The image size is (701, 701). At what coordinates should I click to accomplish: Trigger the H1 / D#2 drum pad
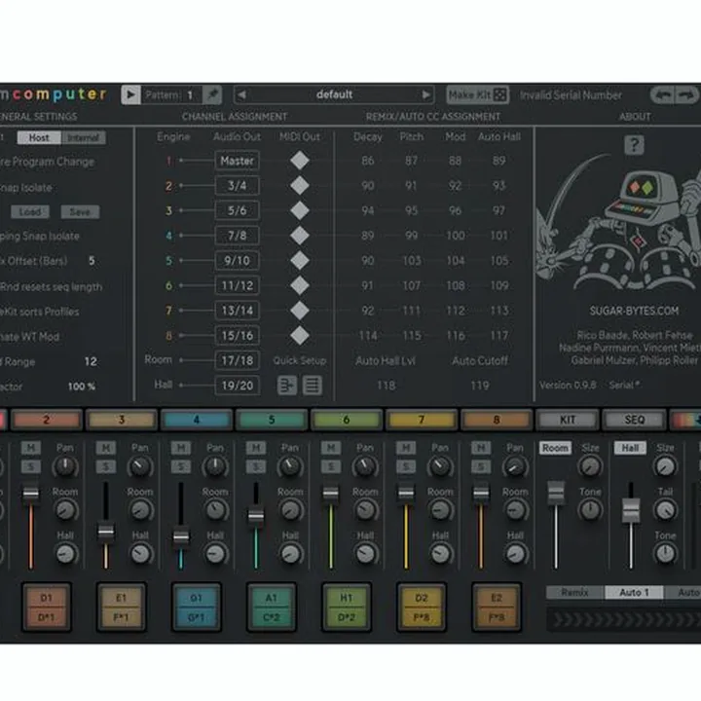[347, 608]
